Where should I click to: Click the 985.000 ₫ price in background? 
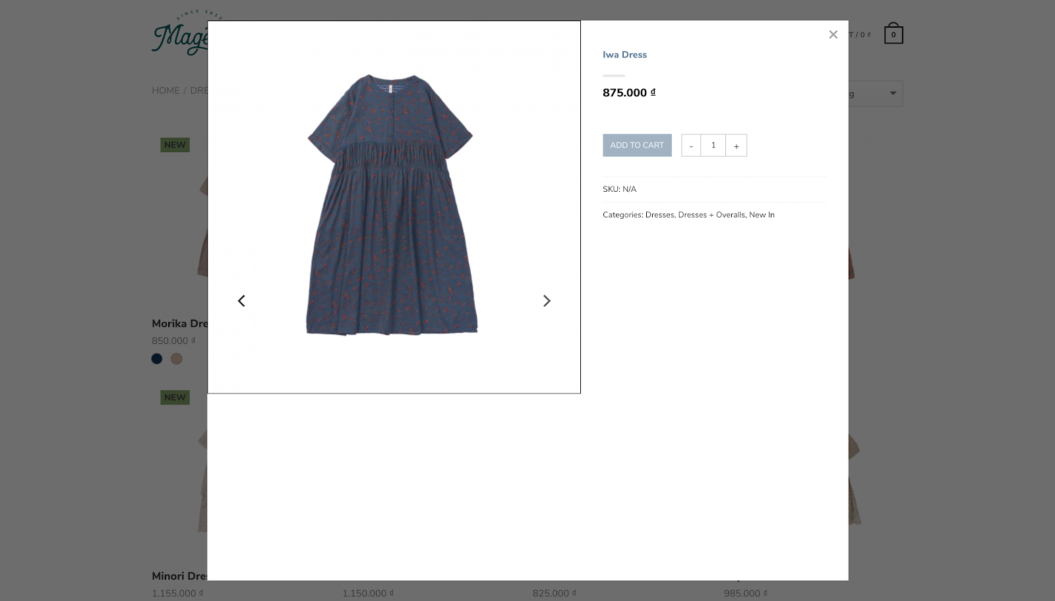(746, 593)
